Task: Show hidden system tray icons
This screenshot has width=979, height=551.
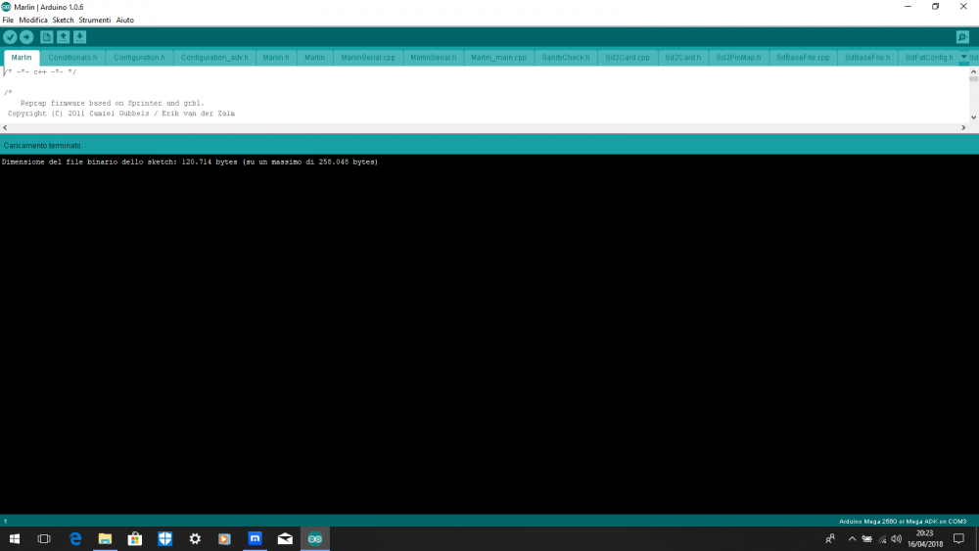Action: [x=852, y=538]
